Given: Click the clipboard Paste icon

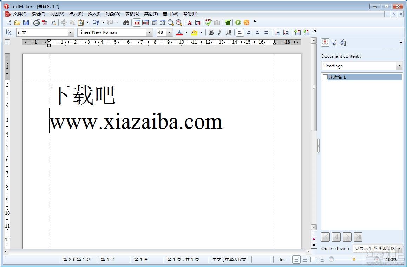Looking at the screenshot, I should coord(81,22).
